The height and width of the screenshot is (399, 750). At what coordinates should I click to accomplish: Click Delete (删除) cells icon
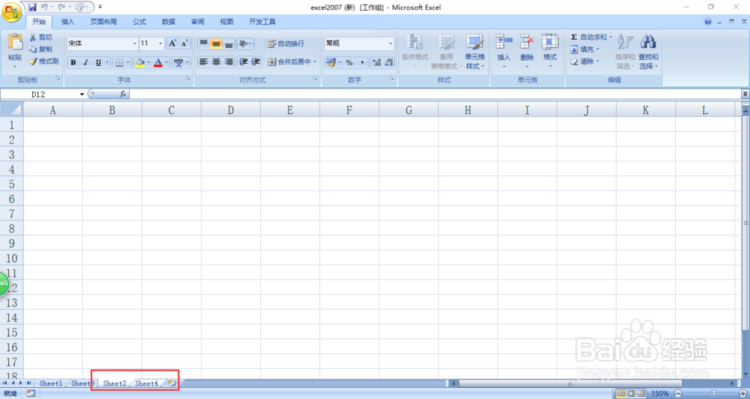(x=526, y=41)
